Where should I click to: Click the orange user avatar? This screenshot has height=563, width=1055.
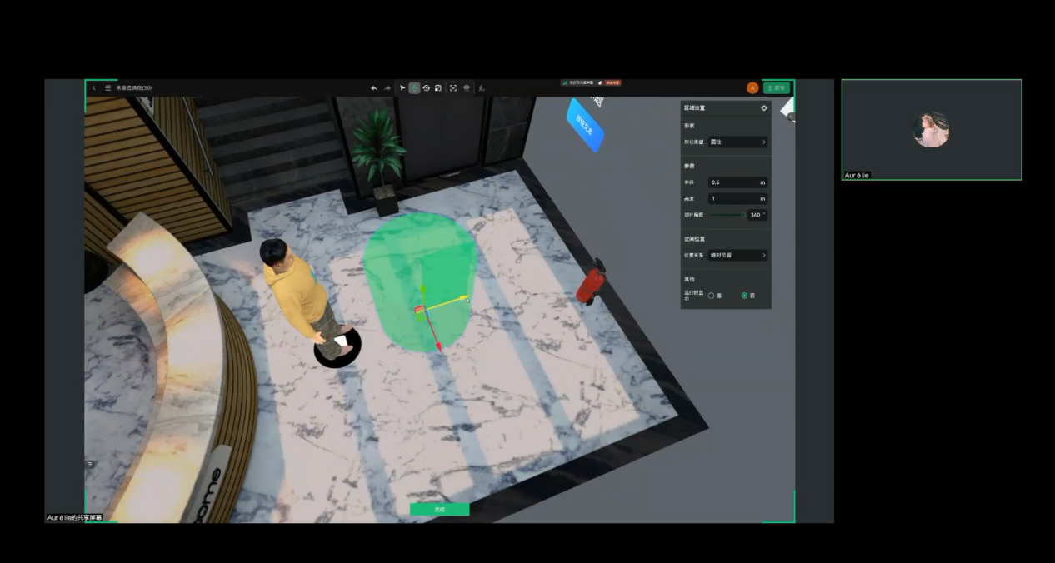pos(752,88)
